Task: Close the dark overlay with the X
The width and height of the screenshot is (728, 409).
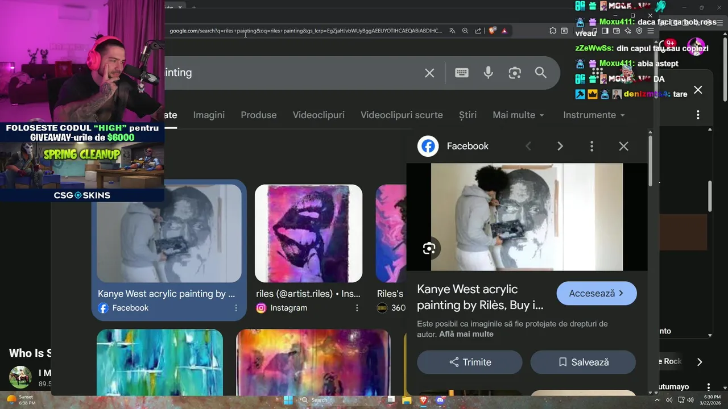Action: coord(698,90)
